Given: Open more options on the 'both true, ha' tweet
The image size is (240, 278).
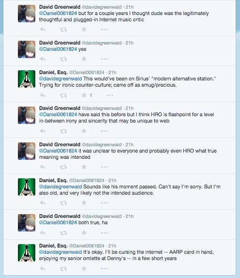Looking at the screenshot, I should coord(105,232).
